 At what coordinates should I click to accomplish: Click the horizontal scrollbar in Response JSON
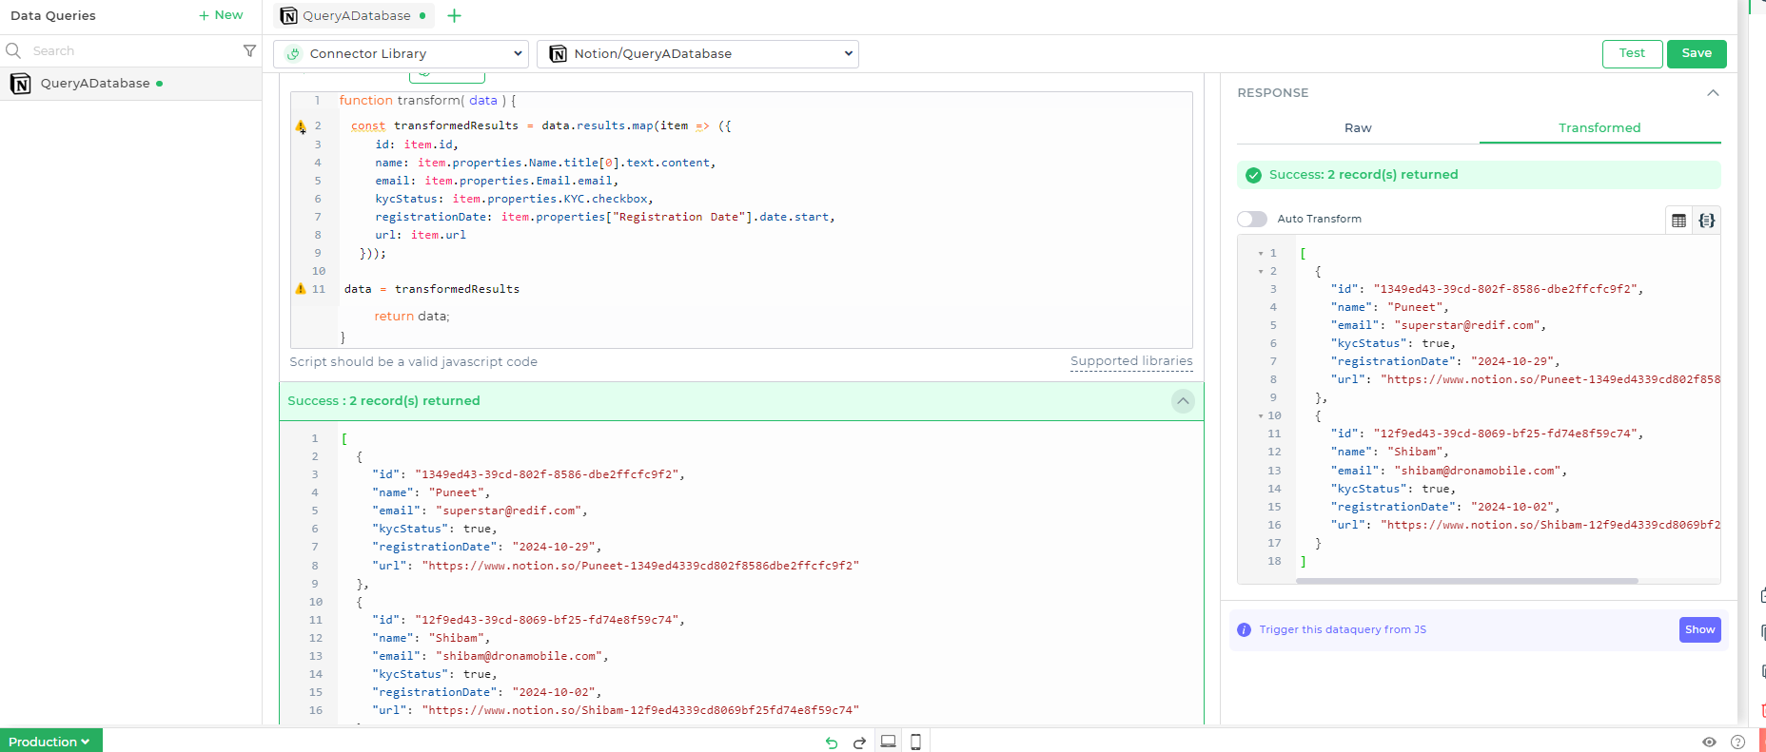[1466, 581]
